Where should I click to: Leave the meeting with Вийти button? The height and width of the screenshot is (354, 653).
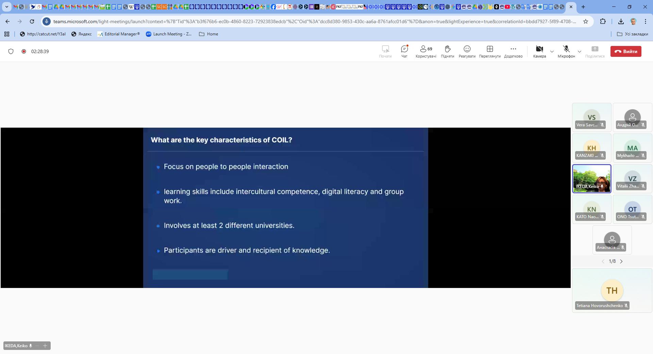pyautogui.click(x=626, y=51)
